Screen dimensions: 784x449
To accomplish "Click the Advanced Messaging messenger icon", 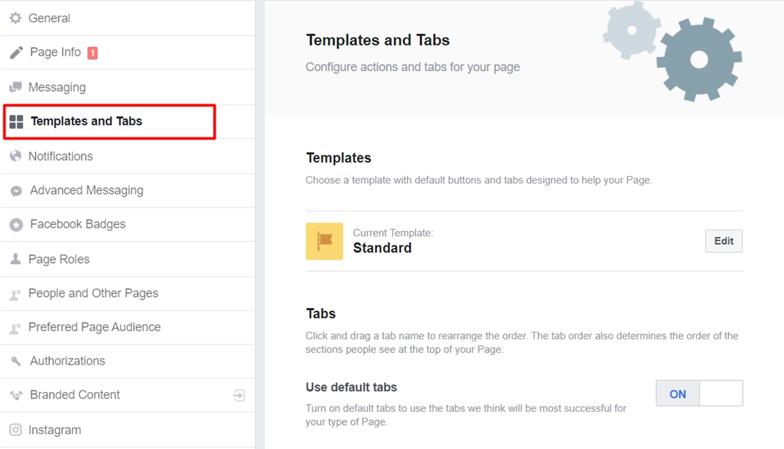I will click(16, 191).
